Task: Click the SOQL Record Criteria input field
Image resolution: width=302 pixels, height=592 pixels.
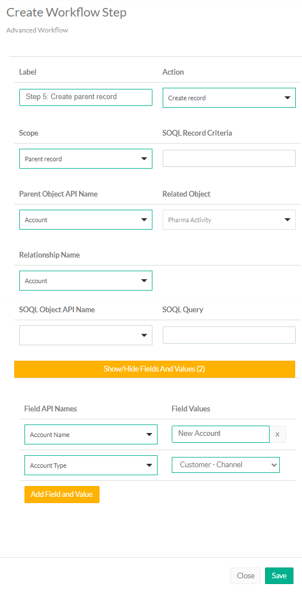Action: coord(229,158)
